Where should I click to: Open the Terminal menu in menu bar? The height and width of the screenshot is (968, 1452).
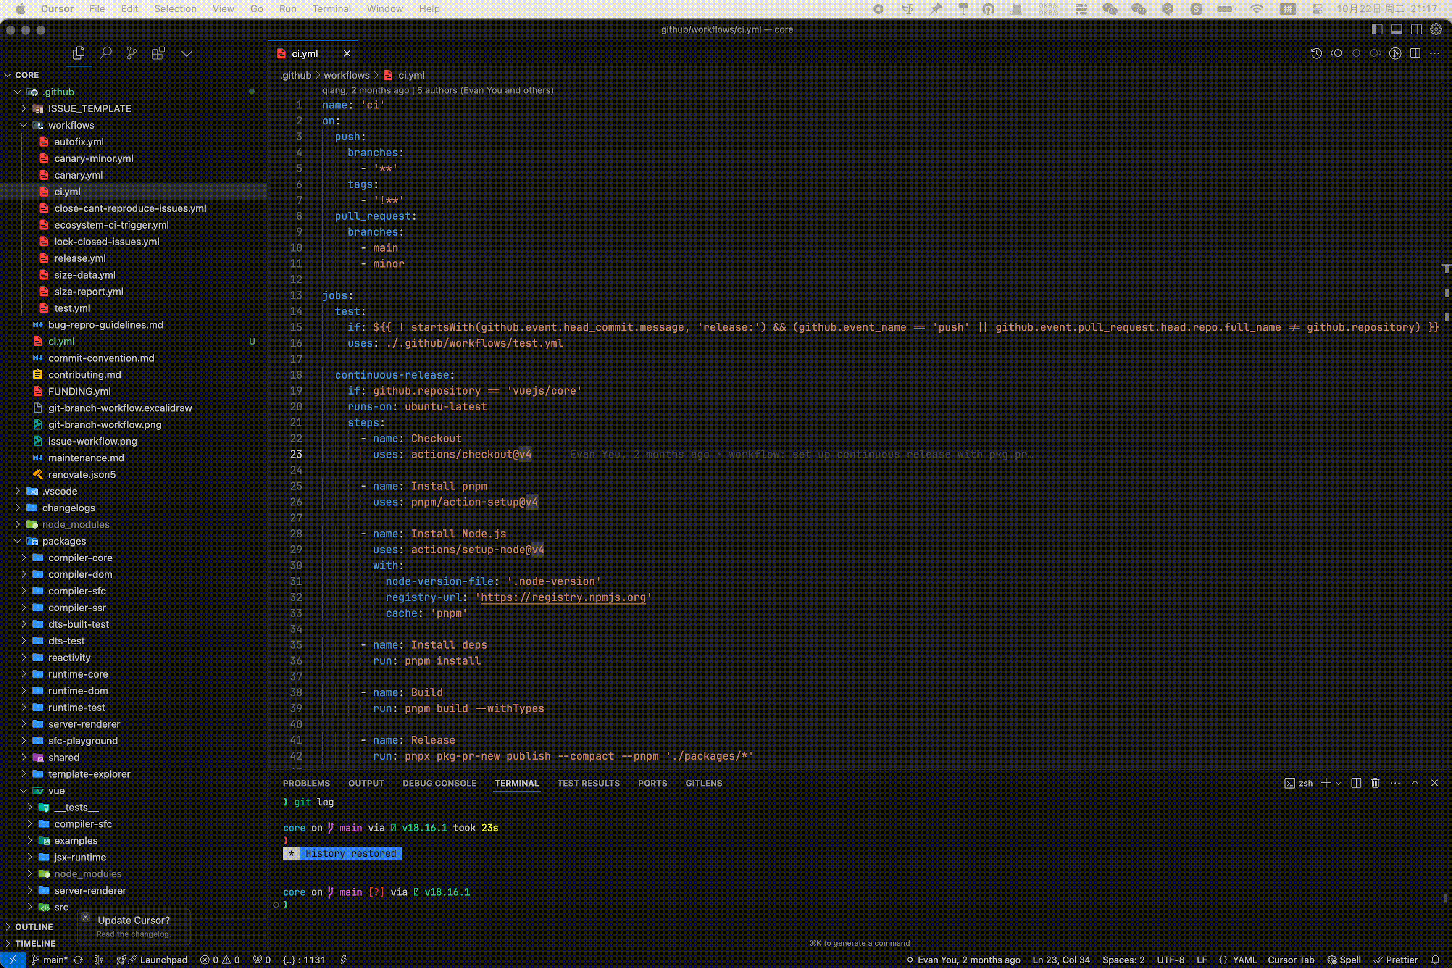pos(331,9)
